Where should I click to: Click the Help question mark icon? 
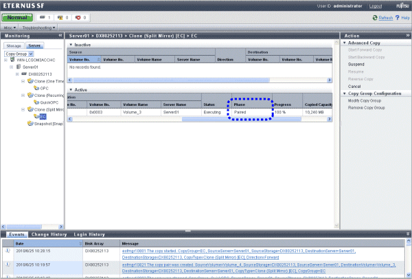point(398,18)
